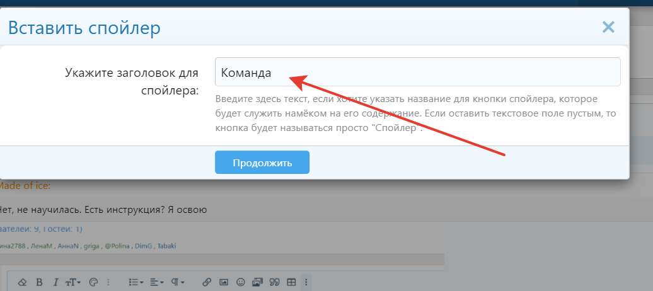653x291 pixels.
Task: Open user DimG profile link
Action: [143, 246]
